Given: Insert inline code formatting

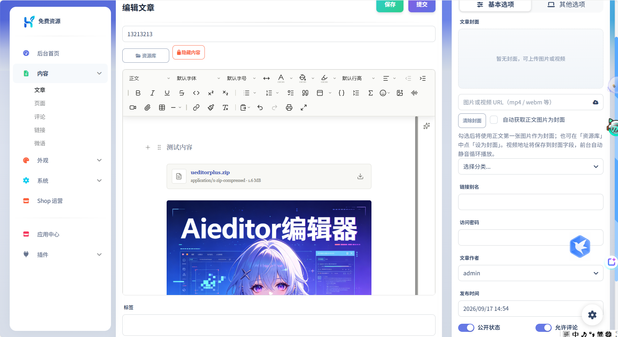Looking at the screenshot, I should tap(196, 93).
